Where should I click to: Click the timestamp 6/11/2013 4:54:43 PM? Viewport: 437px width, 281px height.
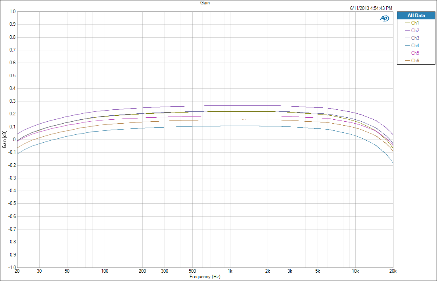(371, 8)
